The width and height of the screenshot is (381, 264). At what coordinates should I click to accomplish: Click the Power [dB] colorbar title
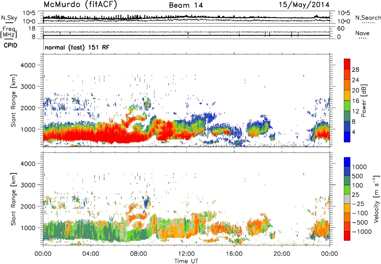(363, 101)
